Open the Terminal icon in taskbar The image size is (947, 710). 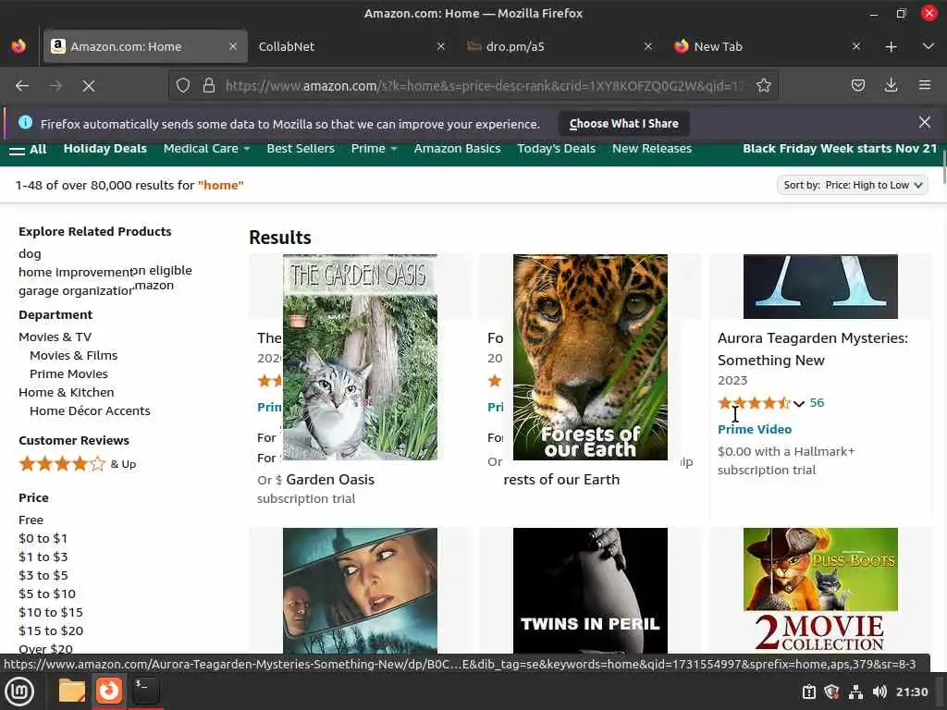click(145, 691)
